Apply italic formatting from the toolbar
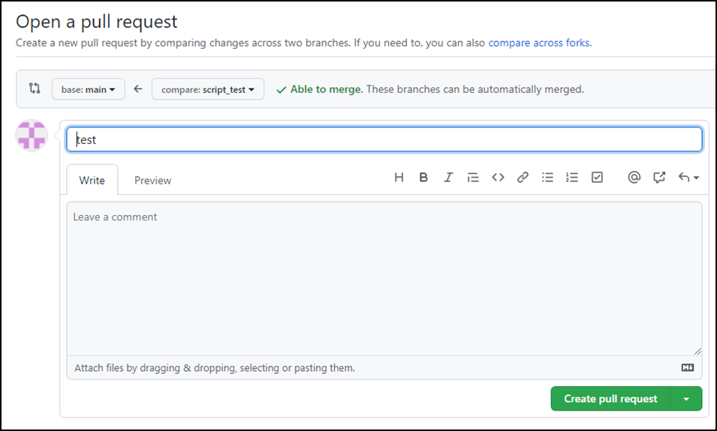This screenshot has height=431, width=717. (448, 177)
